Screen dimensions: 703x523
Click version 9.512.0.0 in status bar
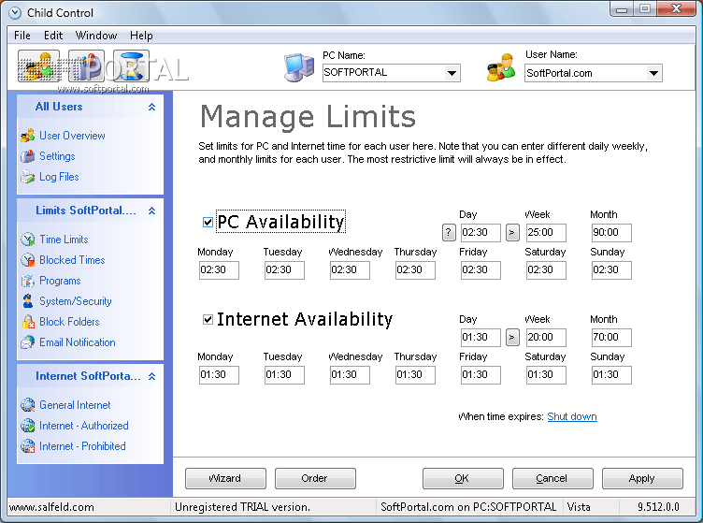click(x=658, y=507)
